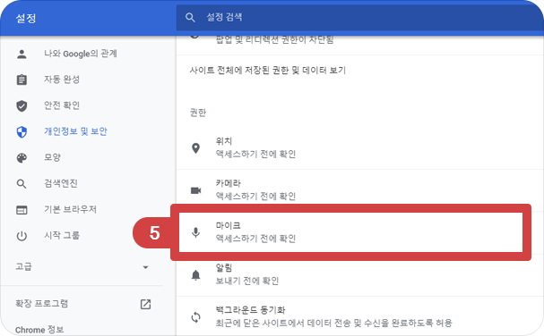Image resolution: width=544 pixels, height=336 pixels.
Task: Click the location pin icon for 위치
Action: pos(195,148)
